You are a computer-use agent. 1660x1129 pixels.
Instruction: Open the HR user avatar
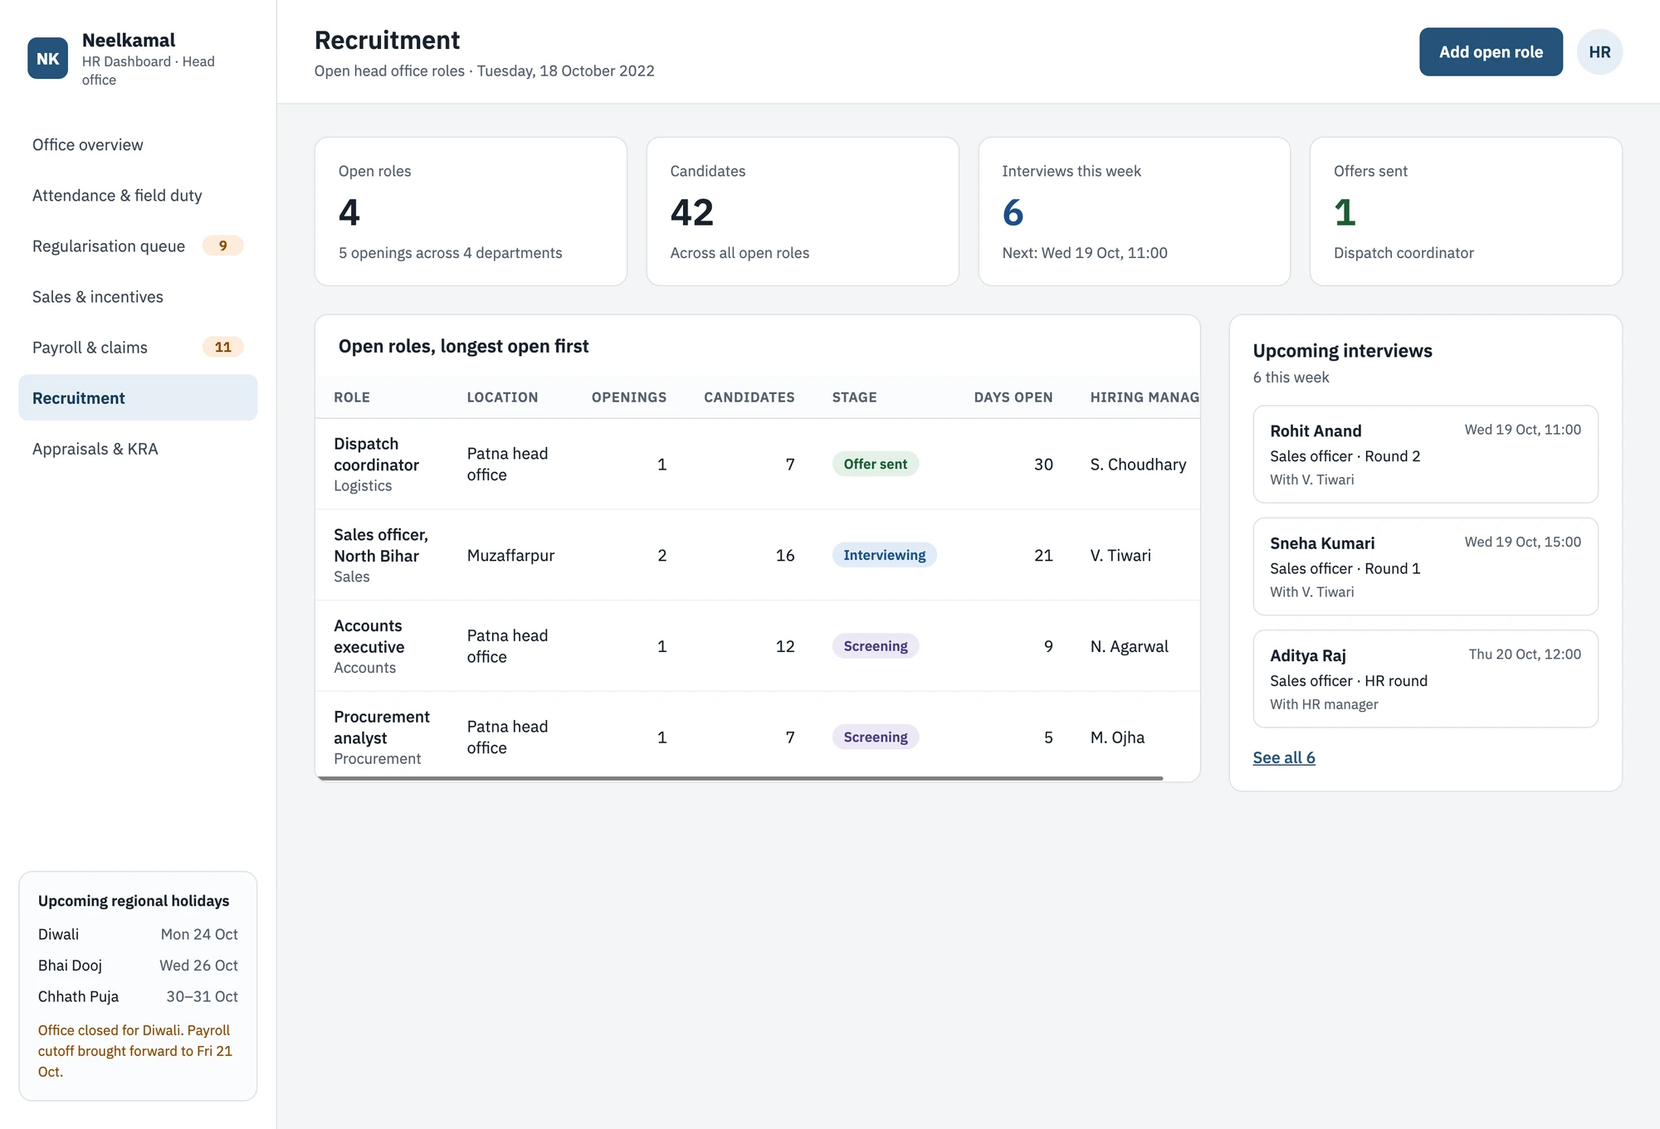tap(1599, 52)
